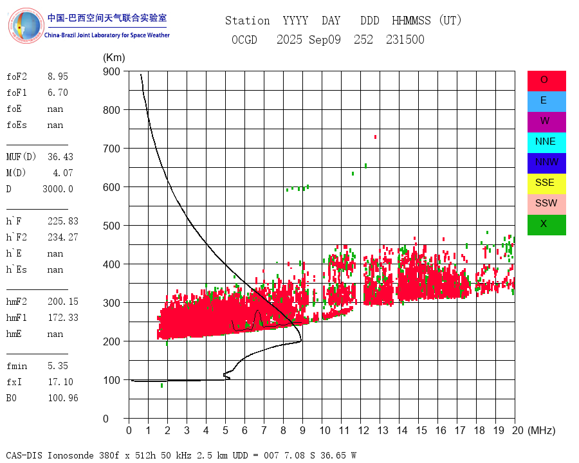This screenshot has height=463, width=579.
Task: Pick the blue NNW legend swatch
Action: coord(546,163)
